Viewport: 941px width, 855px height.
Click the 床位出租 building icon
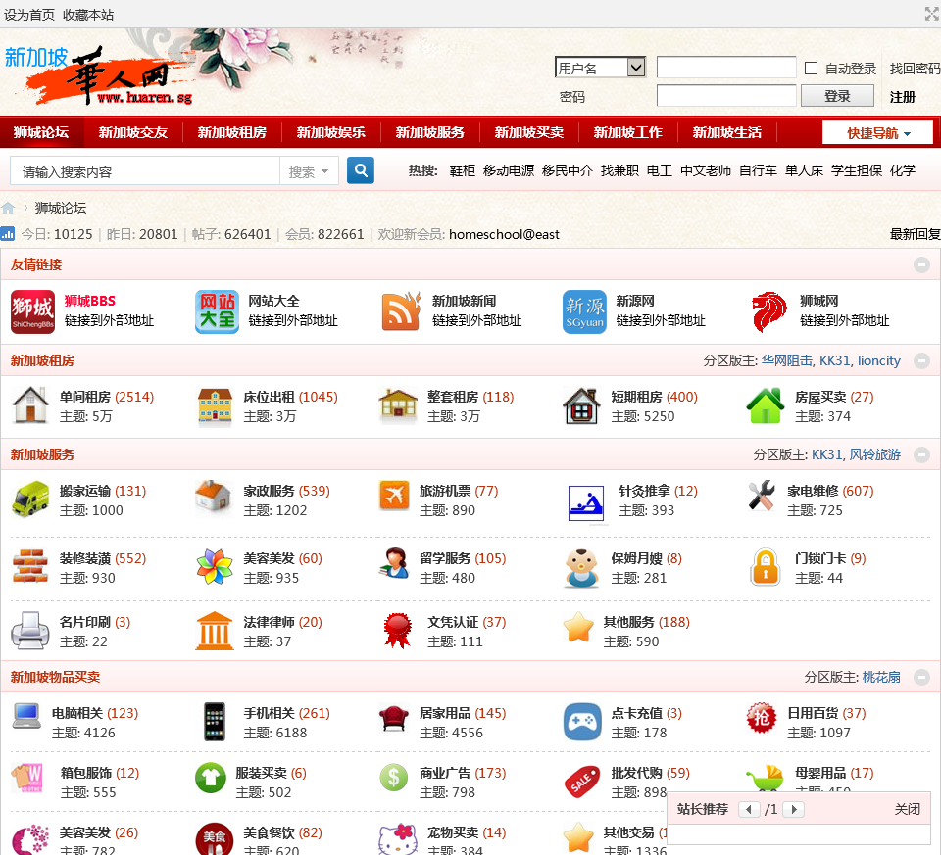[215, 407]
